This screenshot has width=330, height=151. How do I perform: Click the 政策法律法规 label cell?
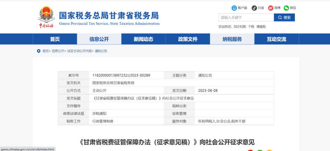click(74, 113)
